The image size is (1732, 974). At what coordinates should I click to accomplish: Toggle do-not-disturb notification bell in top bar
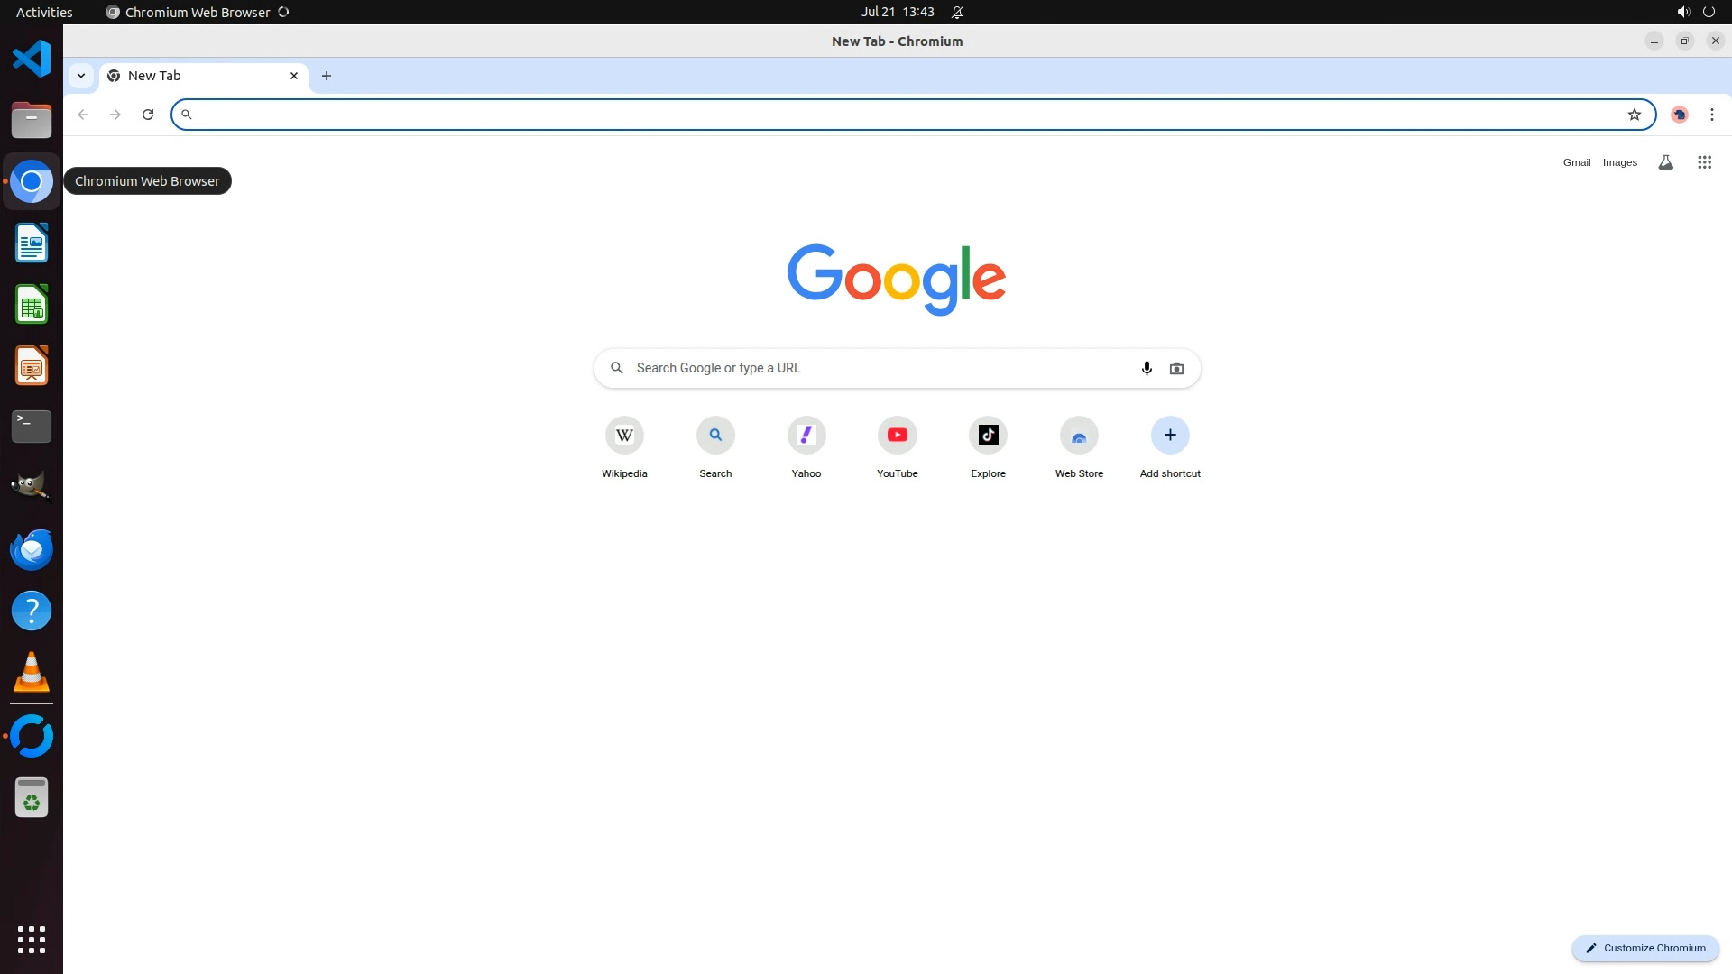click(x=957, y=12)
